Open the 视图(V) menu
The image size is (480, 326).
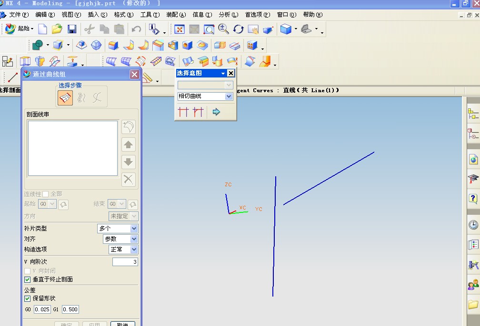[x=71, y=15]
